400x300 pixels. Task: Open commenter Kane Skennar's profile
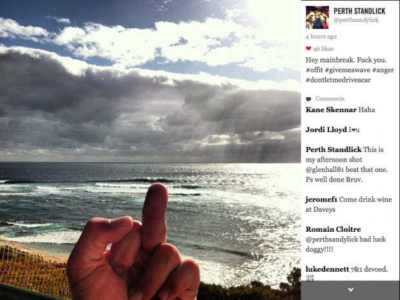pyautogui.click(x=331, y=109)
